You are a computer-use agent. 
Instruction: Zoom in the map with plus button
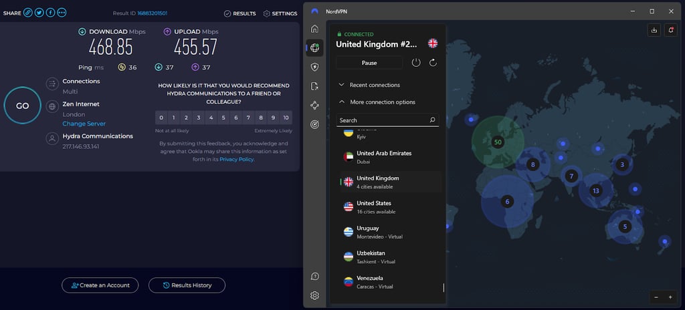(x=670, y=297)
